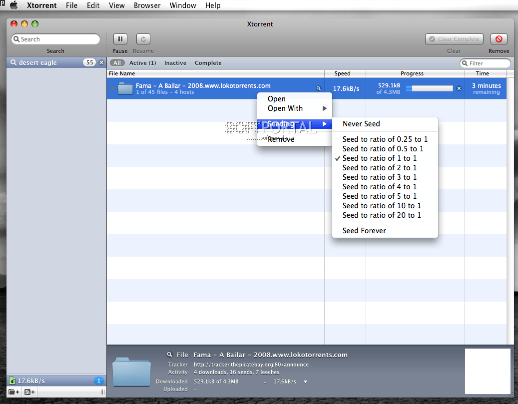Switch to the Inactive filter

(175, 63)
